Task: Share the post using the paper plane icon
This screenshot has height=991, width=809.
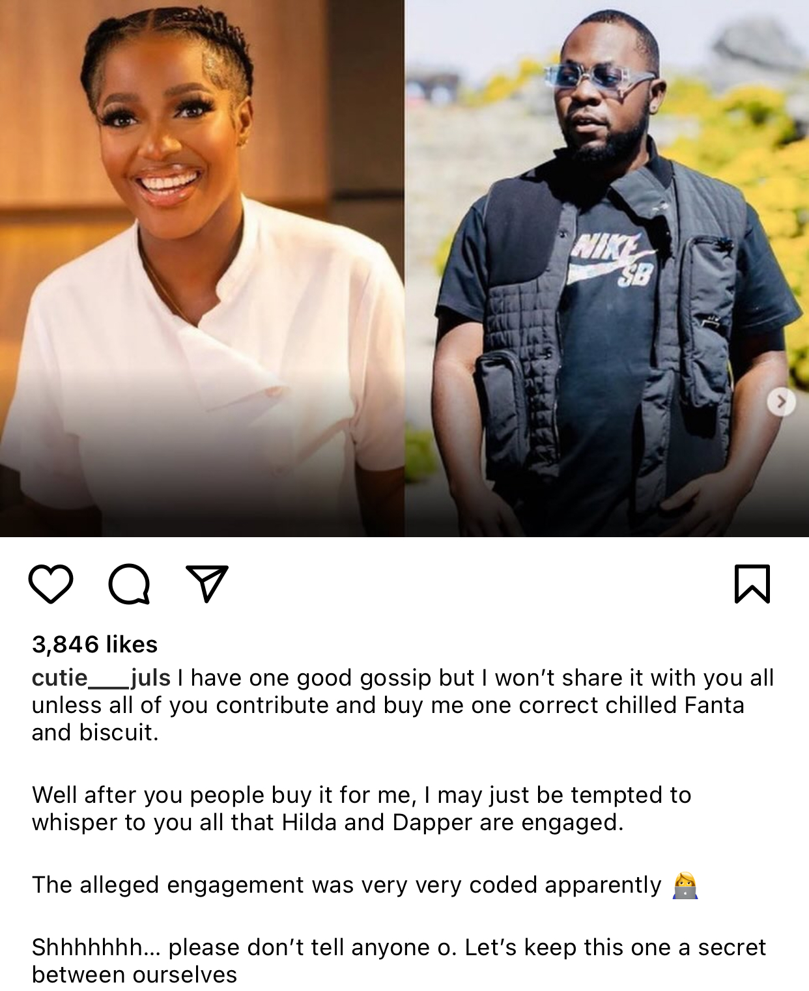Action: (207, 583)
